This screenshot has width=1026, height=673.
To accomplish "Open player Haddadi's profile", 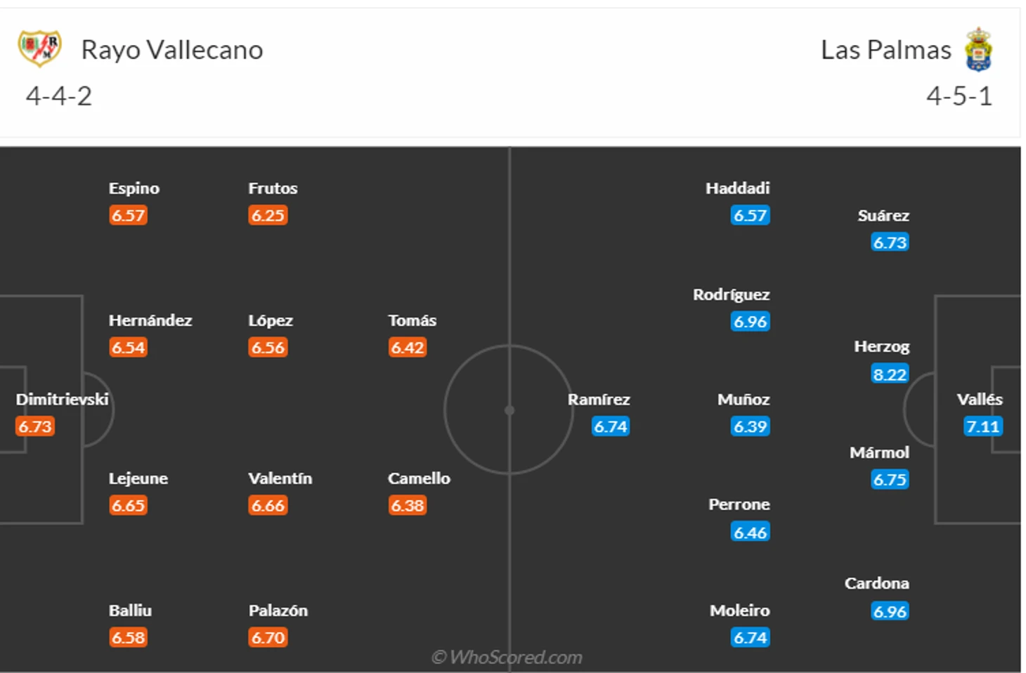I will click(737, 188).
